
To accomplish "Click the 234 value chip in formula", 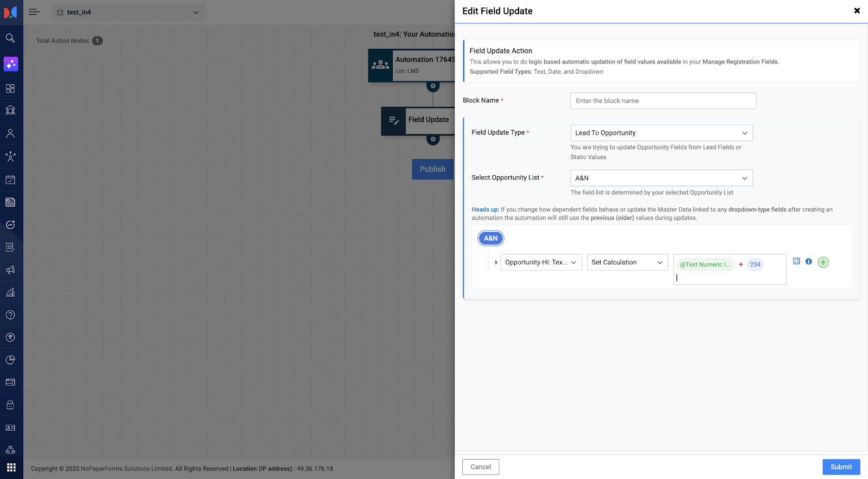I will [x=755, y=265].
